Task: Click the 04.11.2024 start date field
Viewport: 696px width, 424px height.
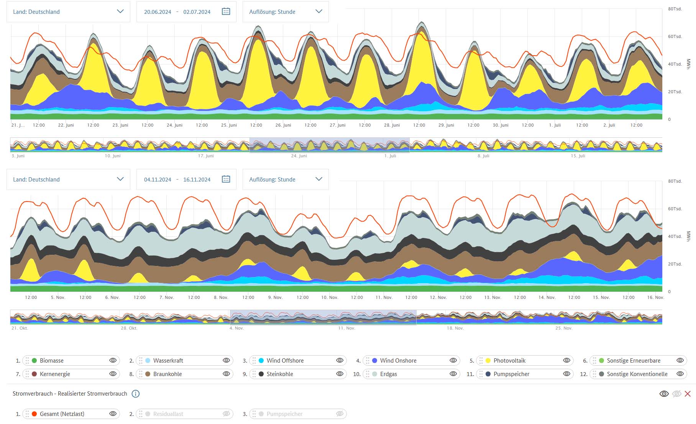Action: point(158,180)
